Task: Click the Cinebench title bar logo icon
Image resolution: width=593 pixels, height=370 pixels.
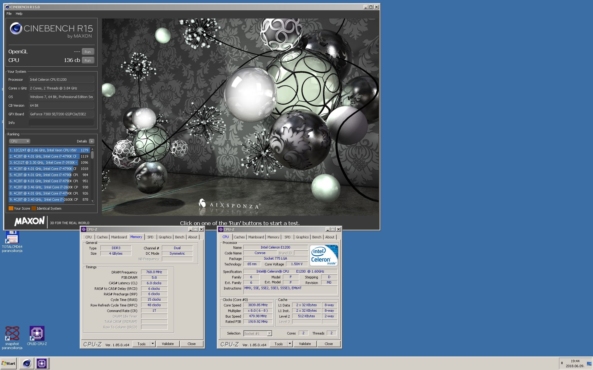Action: (x=7, y=7)
